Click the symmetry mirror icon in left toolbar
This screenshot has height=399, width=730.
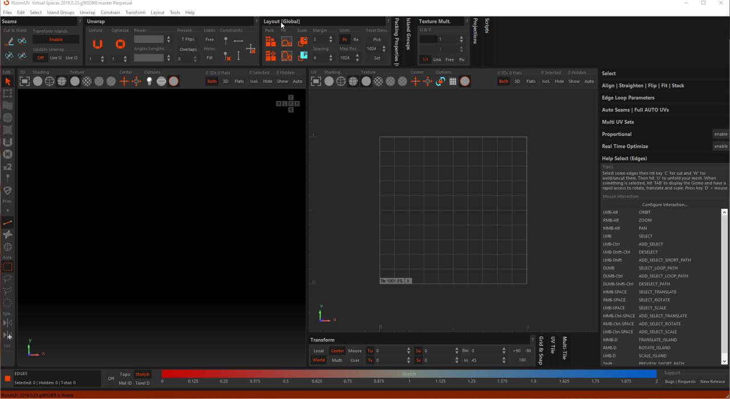[7, 323]
